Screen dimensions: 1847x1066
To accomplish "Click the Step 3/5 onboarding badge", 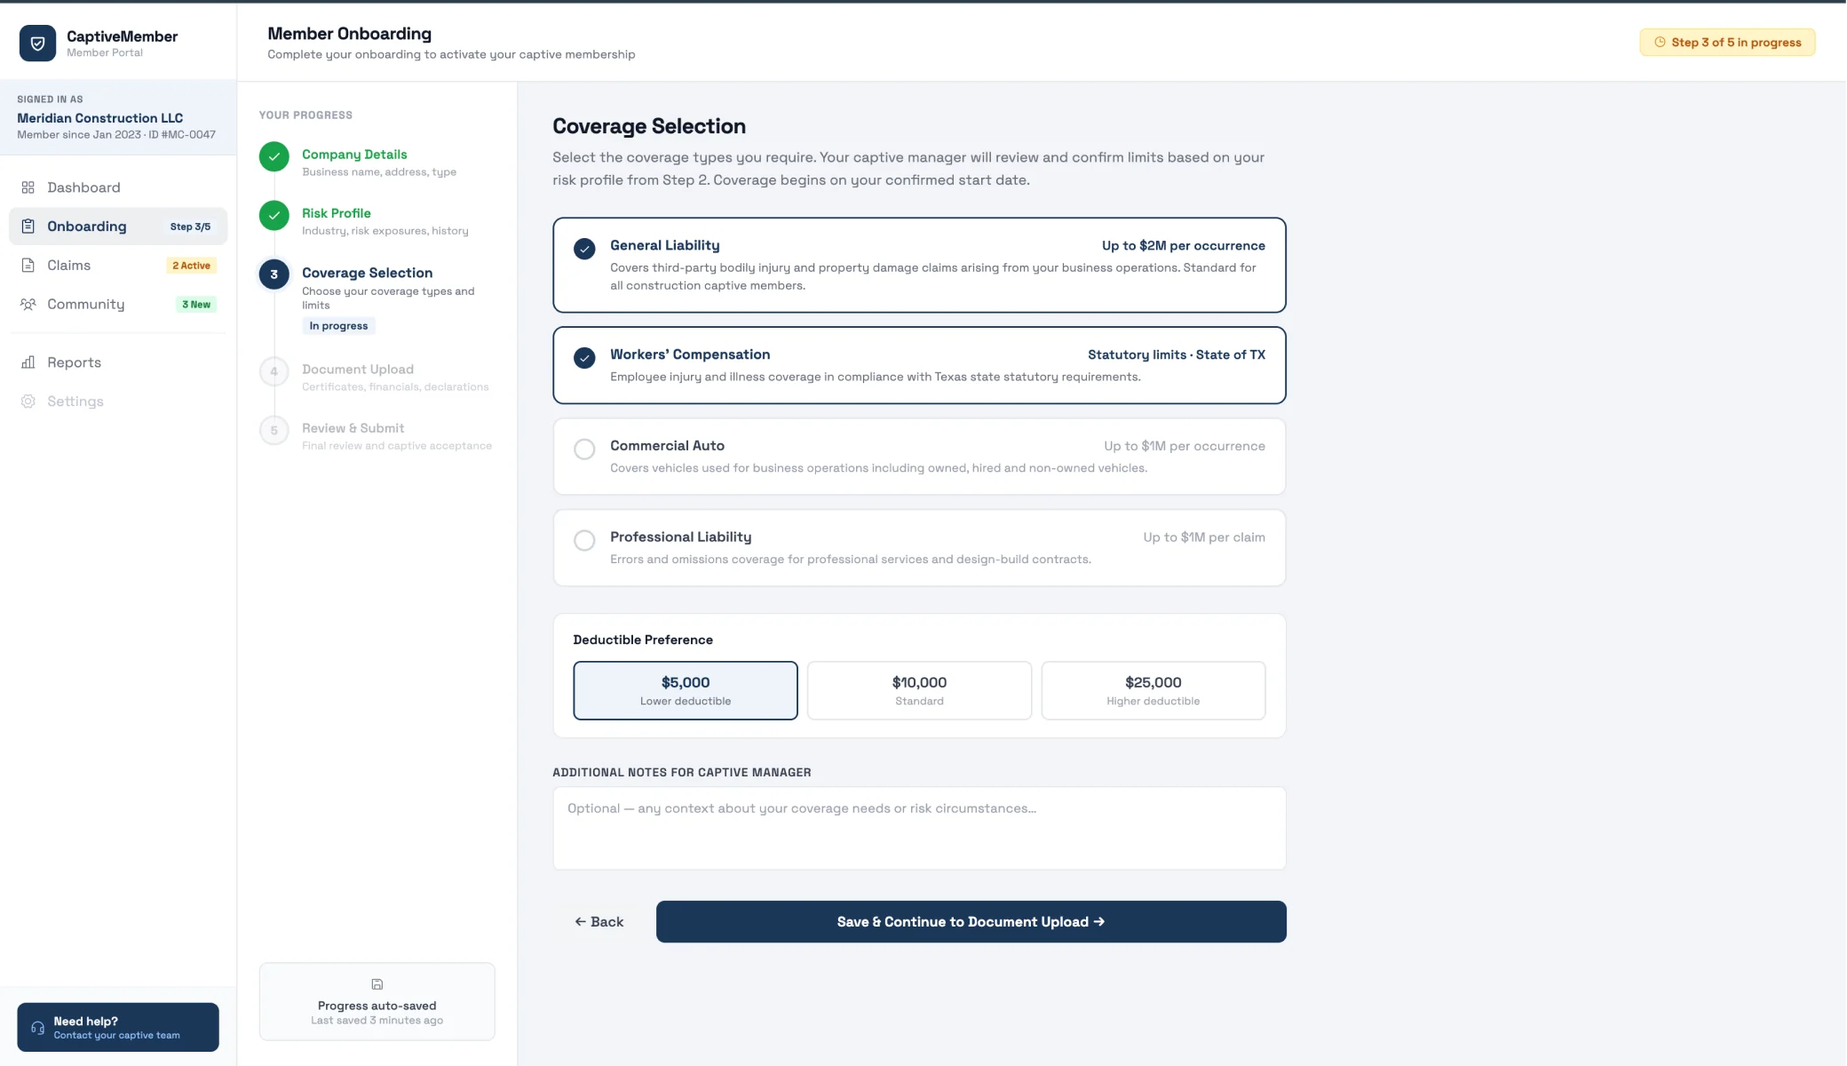I will pyautogui.click(x=190, y=227).
